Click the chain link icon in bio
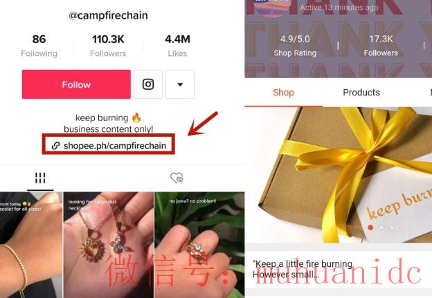This screenshot has height=298, width=432. pyautogui.click(x=55, y=145)
